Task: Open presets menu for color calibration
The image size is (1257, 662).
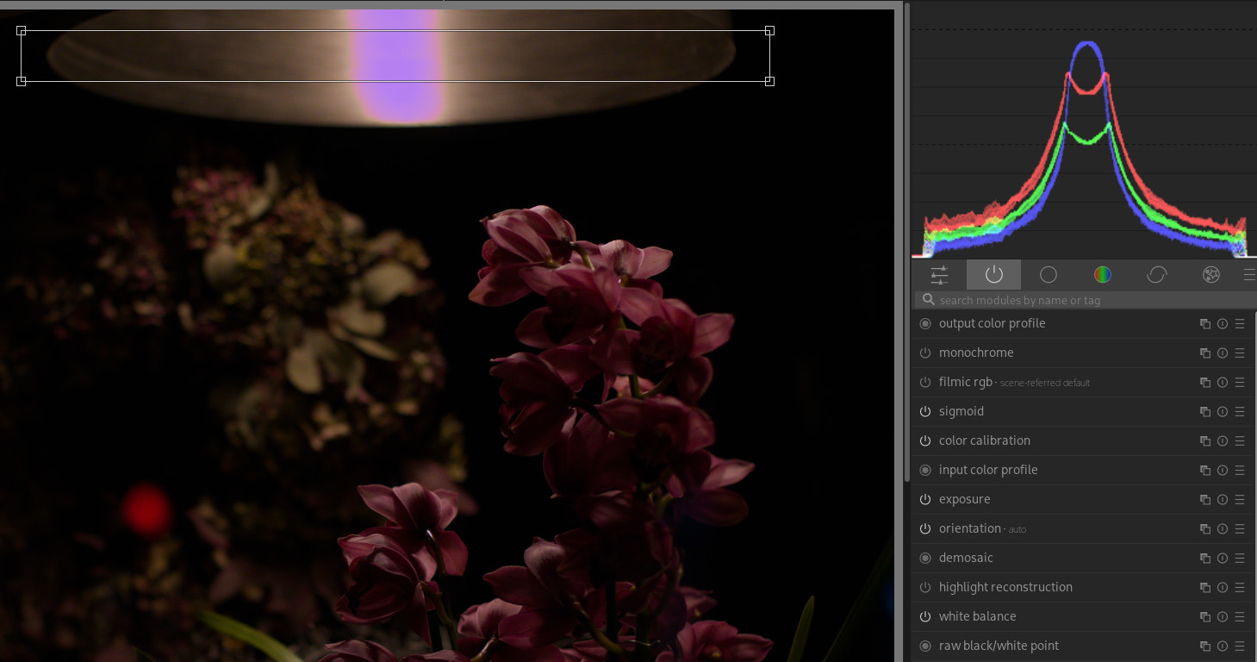Action: coord(1240,441)
